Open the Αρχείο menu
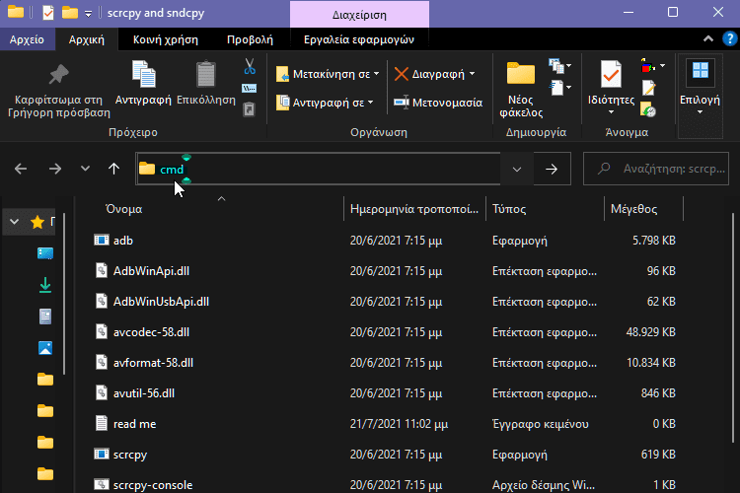Screen dimensions: 740x493 tap(27, 39)
